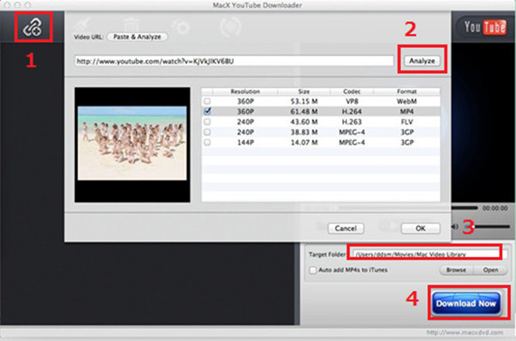
Task: Click the faded circular update icon
Action: (230, 27)
